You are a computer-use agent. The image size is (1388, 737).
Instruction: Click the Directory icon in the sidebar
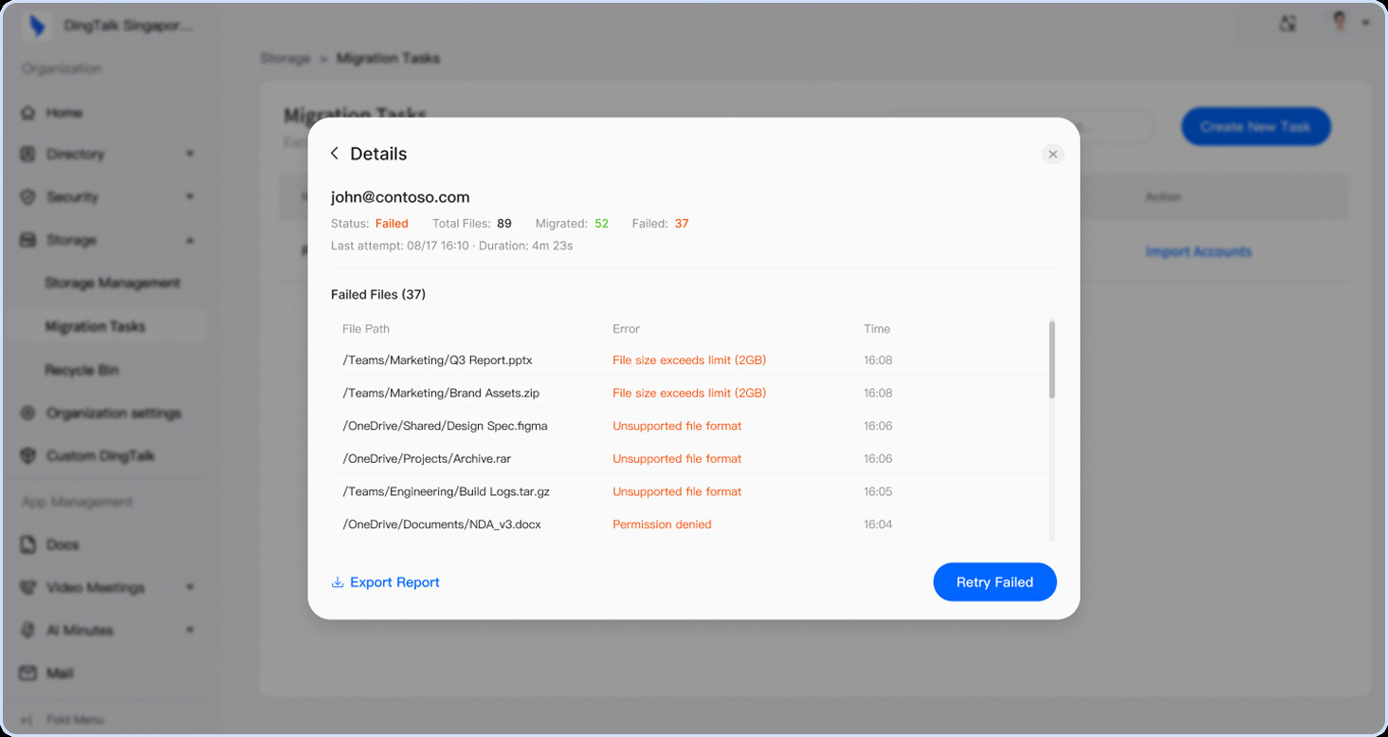28,155
